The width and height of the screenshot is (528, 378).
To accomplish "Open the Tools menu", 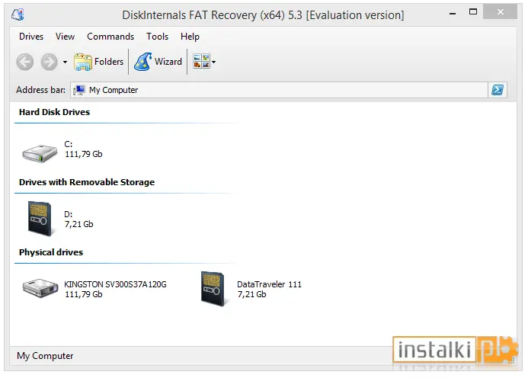I will pyautogui.click(x=157, y=37).
